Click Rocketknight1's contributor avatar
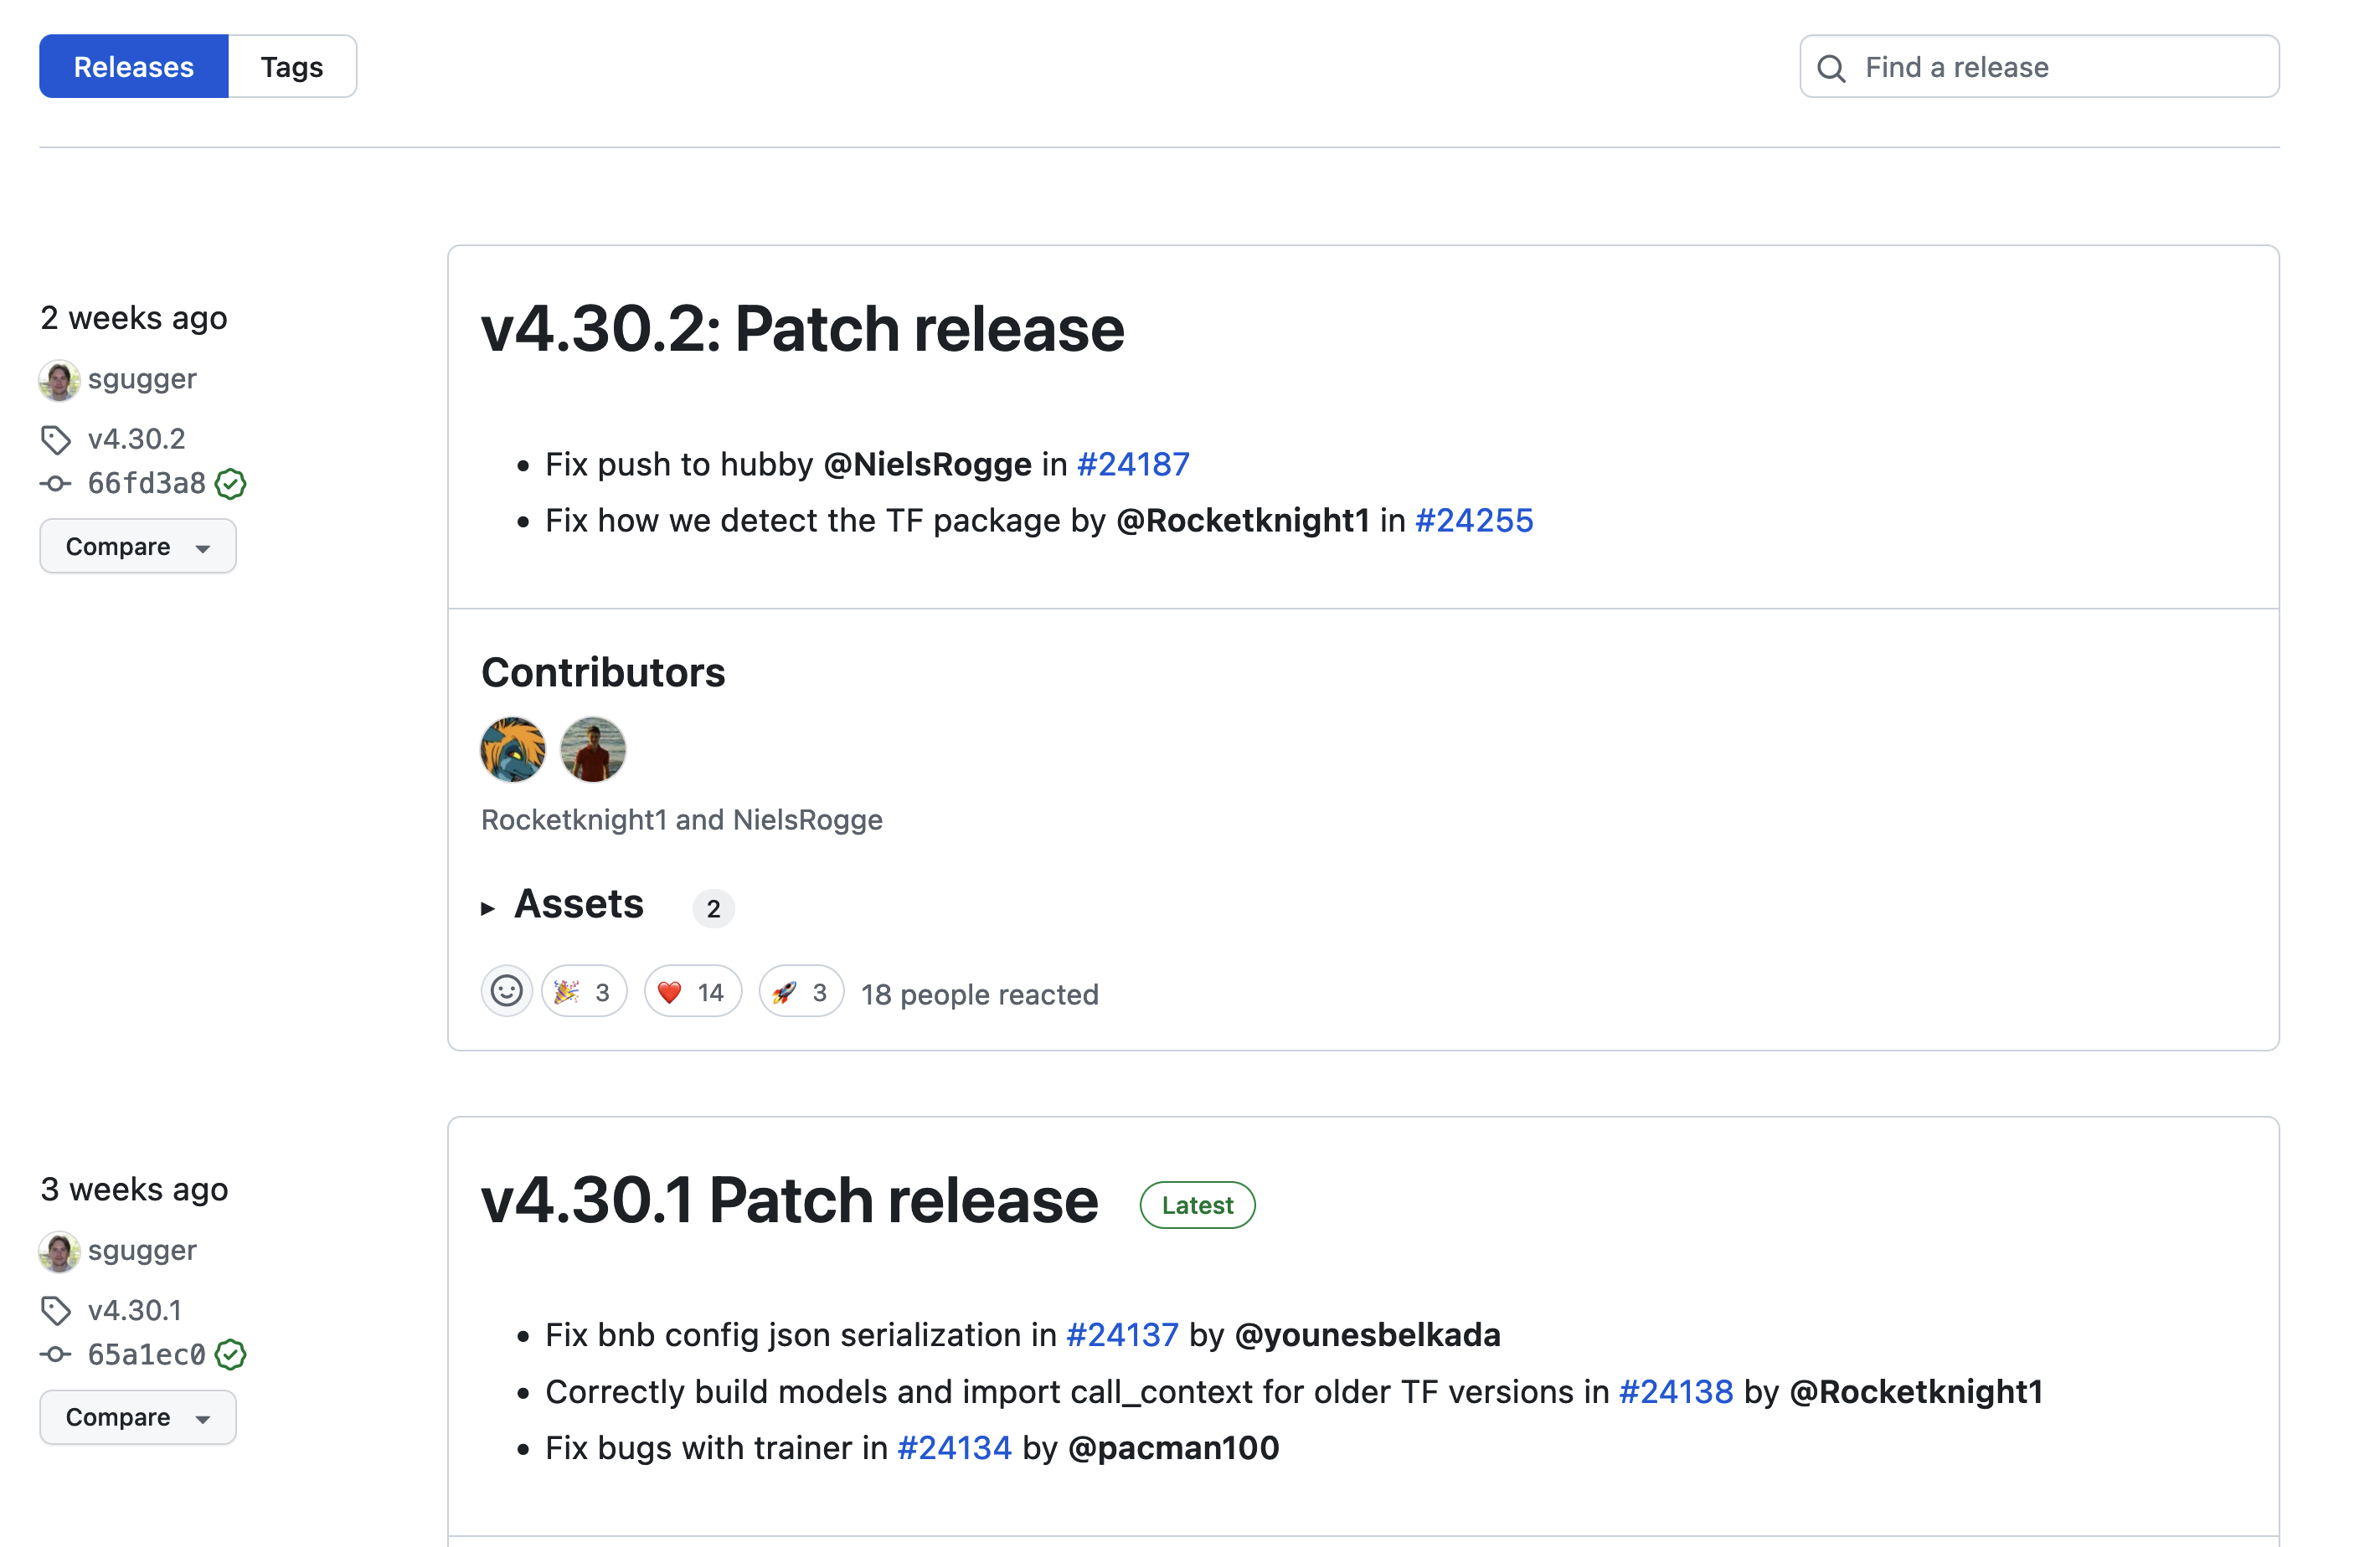The width and height of the screenshot is (2380, 1547). point(511,748)
